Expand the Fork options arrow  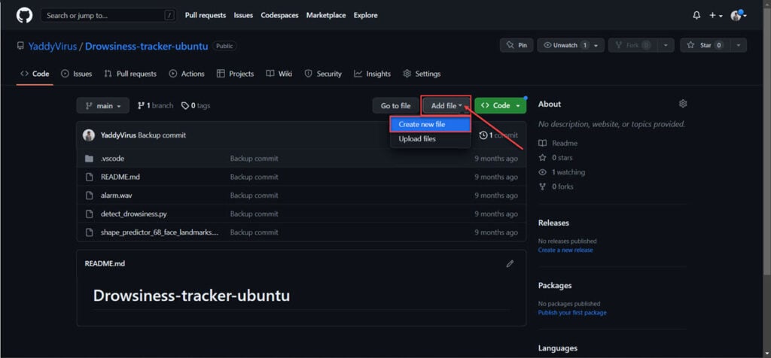pos(666,45)
